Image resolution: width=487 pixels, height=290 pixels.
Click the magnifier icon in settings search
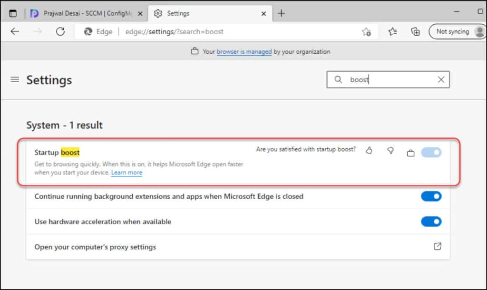[338, 79]
